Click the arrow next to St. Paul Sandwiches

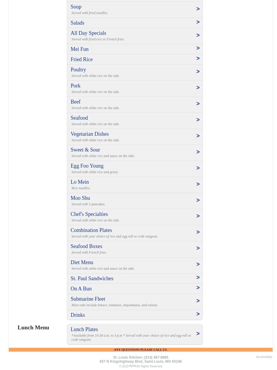[198, 278]
